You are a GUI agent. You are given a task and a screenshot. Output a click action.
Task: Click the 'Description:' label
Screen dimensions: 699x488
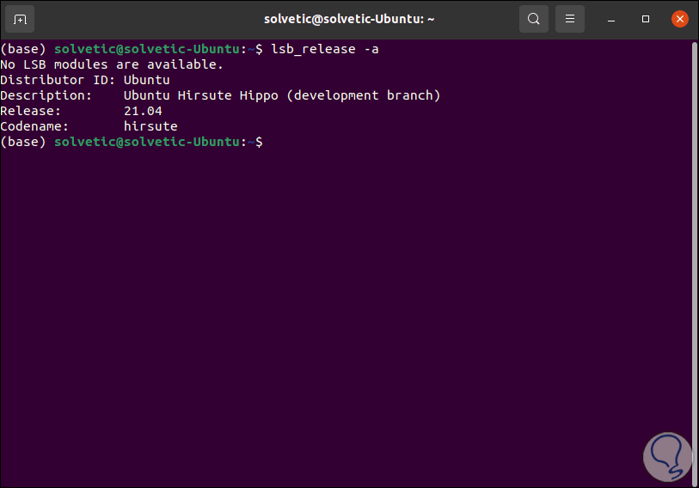[x=46, y=95]
